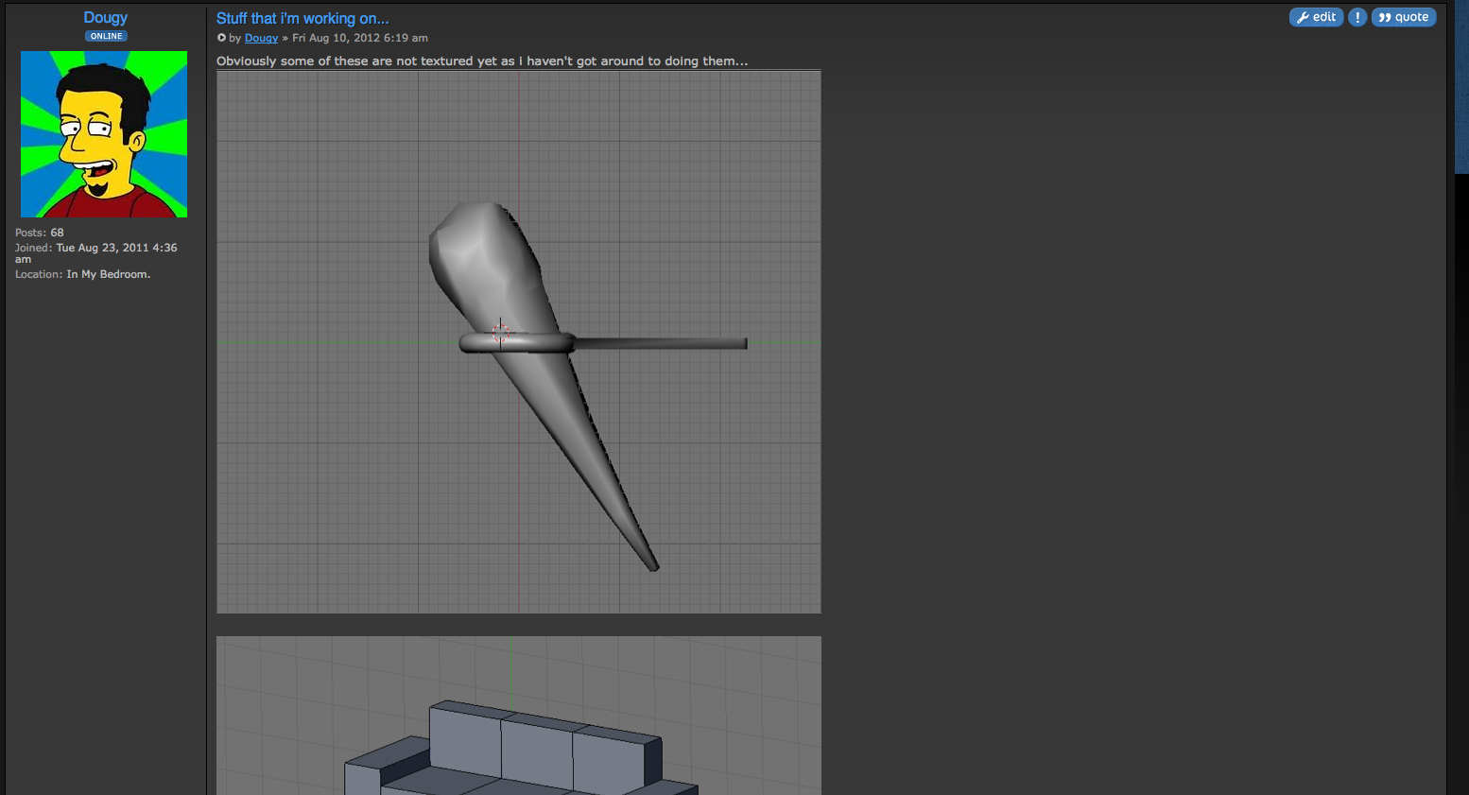Open the underlined Dougy author link in byline
1469x795 pixels.
tap(261, 38)
